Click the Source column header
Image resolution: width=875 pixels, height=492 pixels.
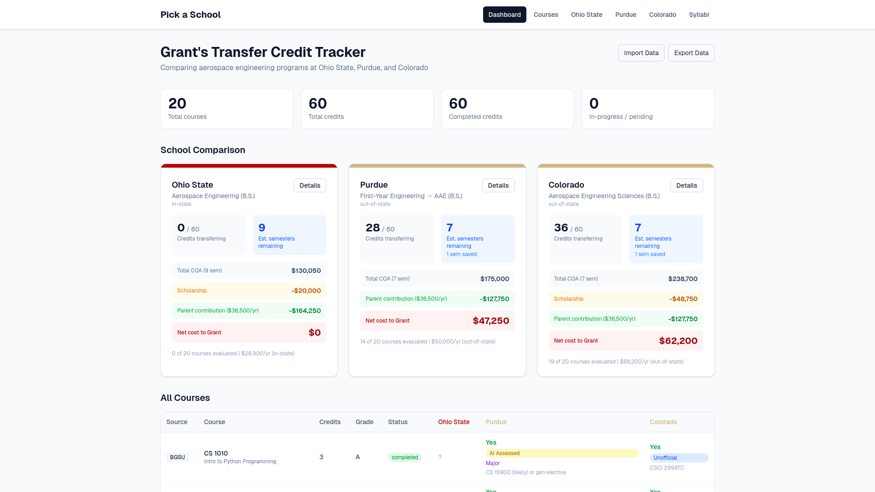coord(177,422)
